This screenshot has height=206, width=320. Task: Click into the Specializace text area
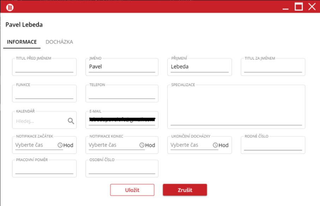[x=236, y=106]
